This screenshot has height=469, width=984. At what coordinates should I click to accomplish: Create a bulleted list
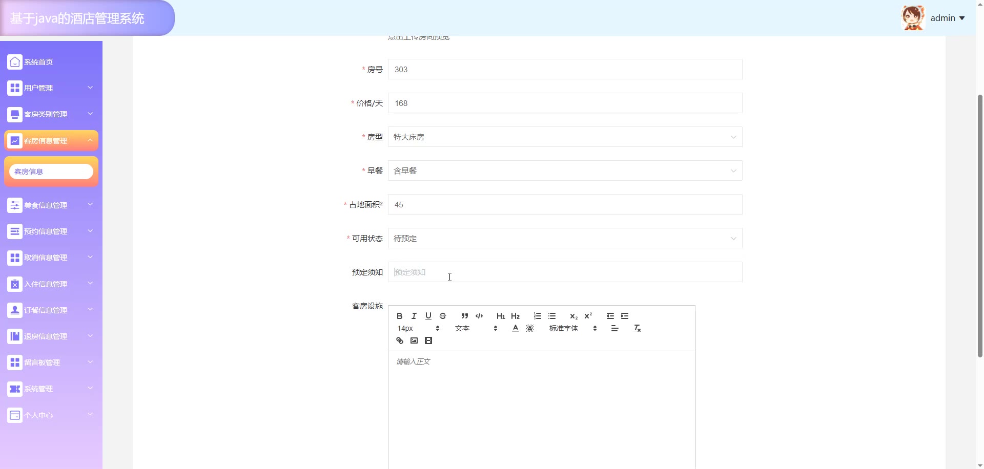[x=552, y=316]
